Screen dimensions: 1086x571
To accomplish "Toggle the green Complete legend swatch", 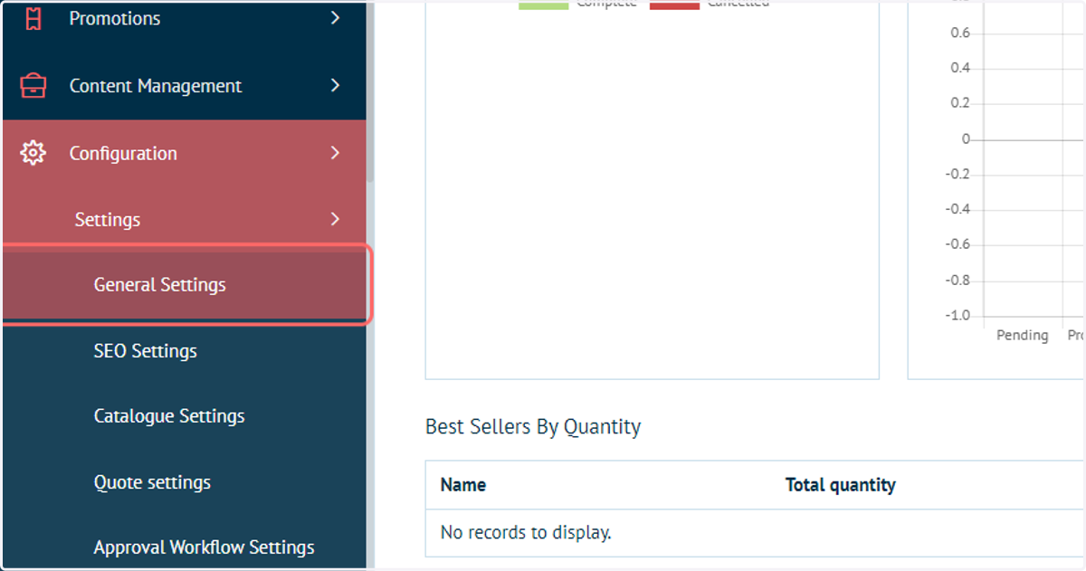I will (x=543, y=5).
